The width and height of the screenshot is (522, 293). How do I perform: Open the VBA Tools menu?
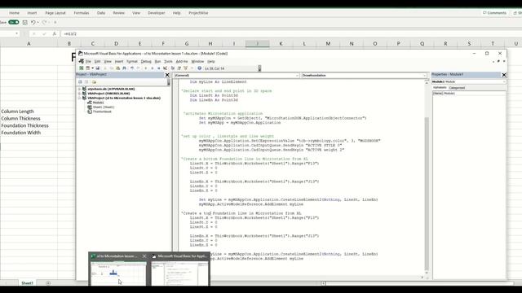click(169, 62)
